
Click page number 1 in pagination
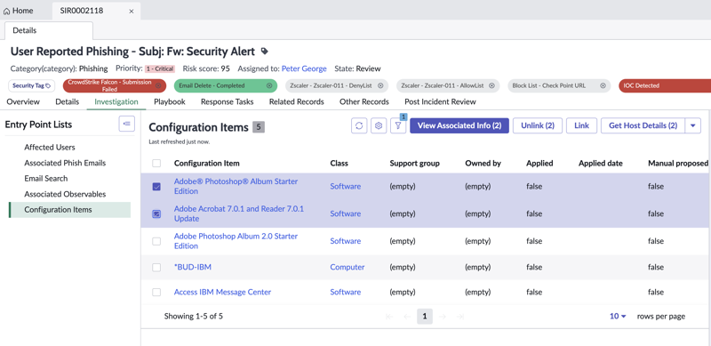coord(425,317)
